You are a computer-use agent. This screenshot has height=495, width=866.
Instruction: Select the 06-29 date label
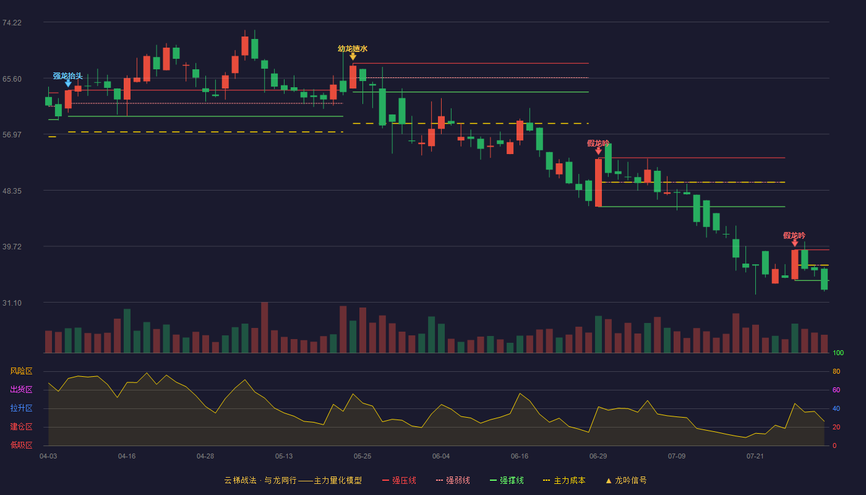click(x=598, y=456)
